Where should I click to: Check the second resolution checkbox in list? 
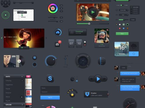click(131, 9)
